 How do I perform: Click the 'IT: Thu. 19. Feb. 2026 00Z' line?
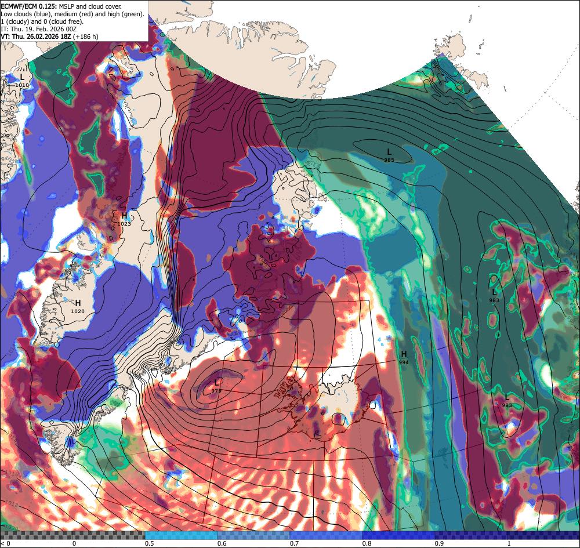coord(39,29)
